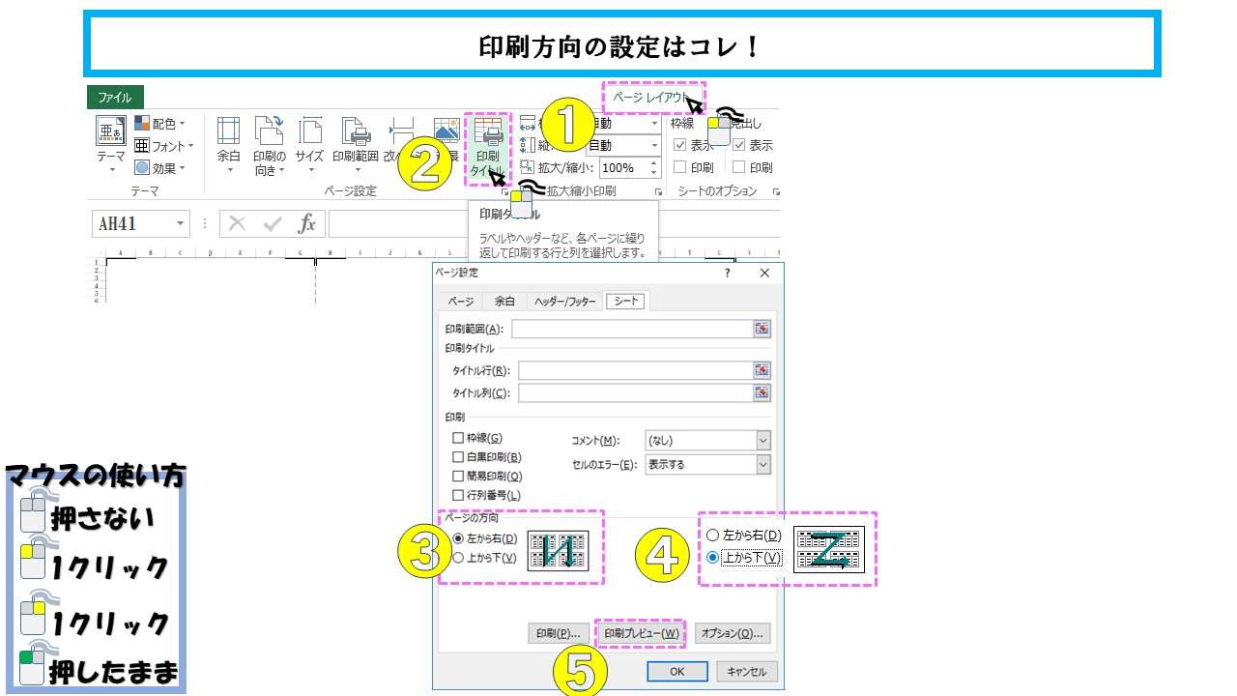Click the 改ページ page breaks icon
1237x696 pixels.
[x=400, y=131]
